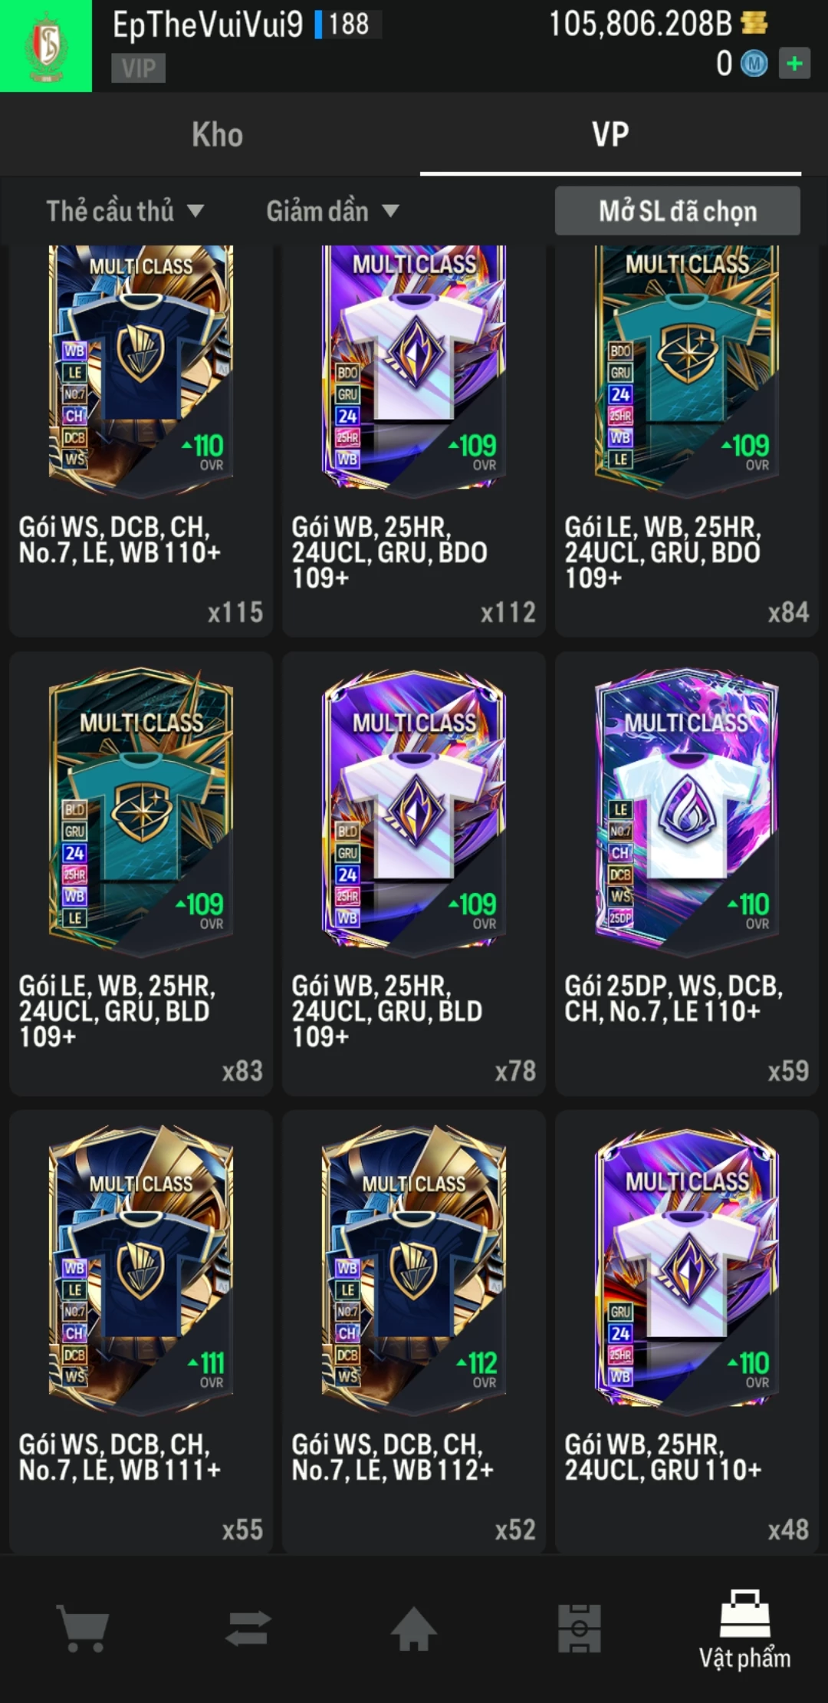
Task: Tap the blue M currency icon
Action: [x=754, y=64]
